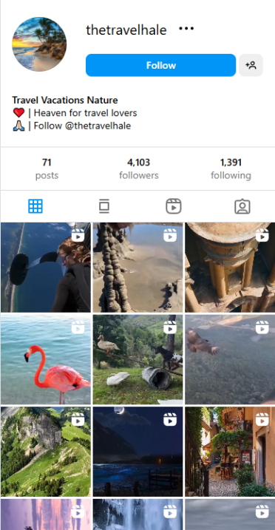Click the thetravelhale username heading
Screen dimensions: 275x530
(126, 30)
